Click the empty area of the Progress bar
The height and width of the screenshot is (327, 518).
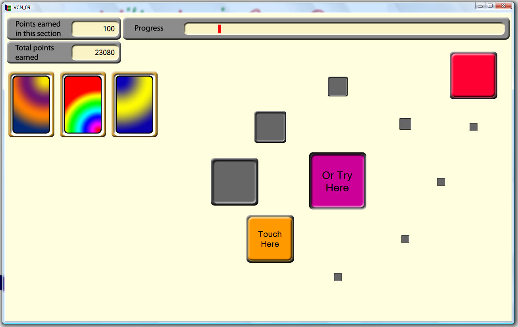click(x=357, y=29)
